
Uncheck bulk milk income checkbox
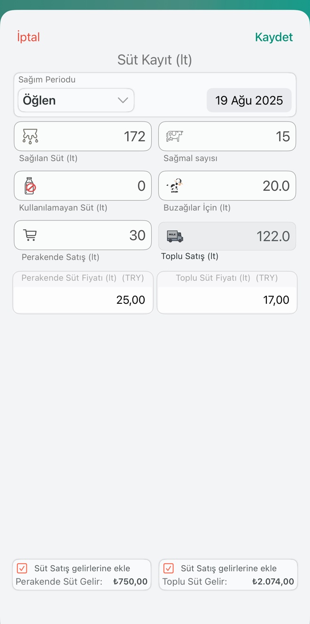point(169,568)
